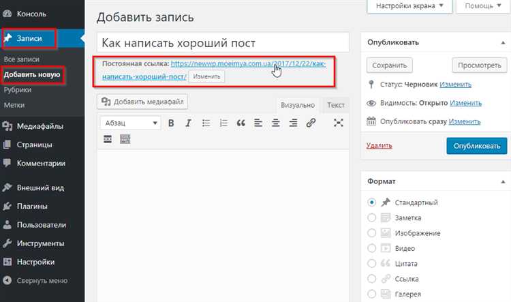Select the Стандартный post format
Screen dimensions: 511x302
371,202
